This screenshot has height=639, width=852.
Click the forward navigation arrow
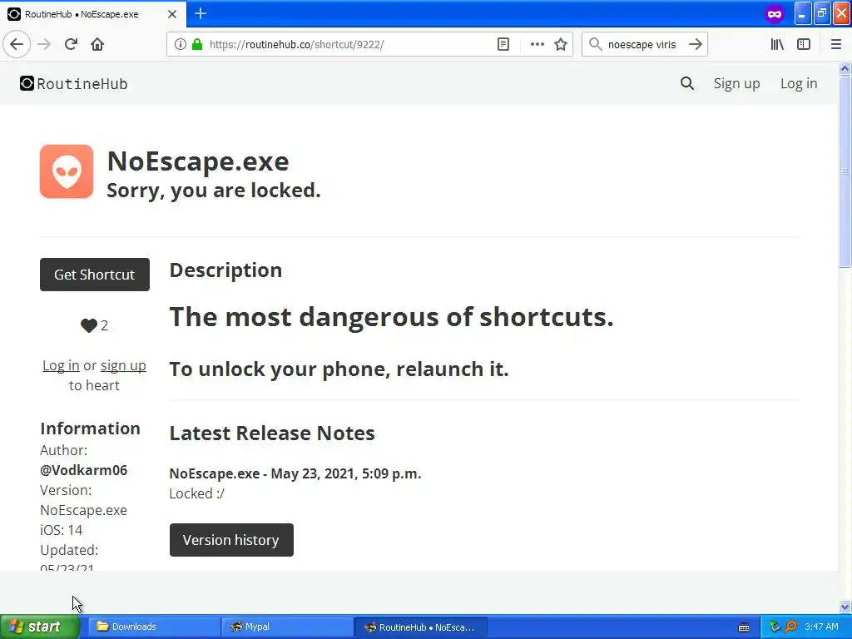(x=44, y=45)
